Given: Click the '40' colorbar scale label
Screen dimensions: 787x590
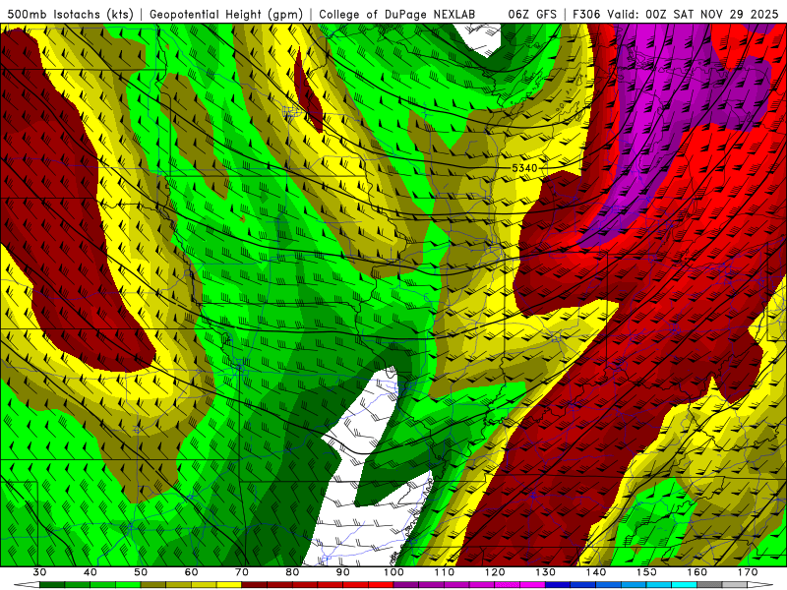Looking at the screenshot, I should coord(91,572).
